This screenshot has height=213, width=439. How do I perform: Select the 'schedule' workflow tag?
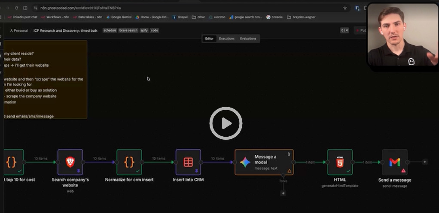click(x=110, y=30)
